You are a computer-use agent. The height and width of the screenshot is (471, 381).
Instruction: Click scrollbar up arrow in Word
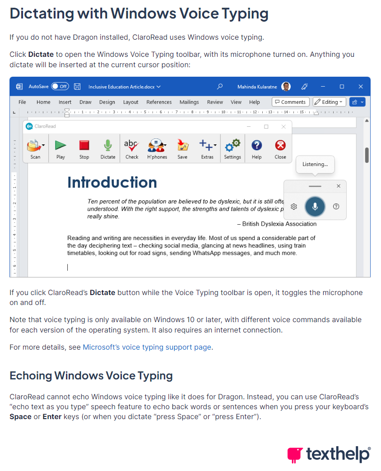pyautogui.click(x=367, y=121)
